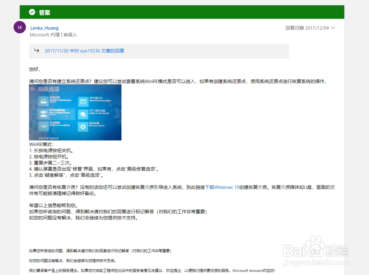
Task: Click the green checkmark icon in the 答案 banner
Action: pos(32,12)
